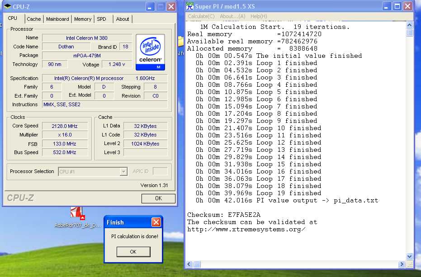Click the 'PI value output -> pi_data.txt' line

coord(287,201)
